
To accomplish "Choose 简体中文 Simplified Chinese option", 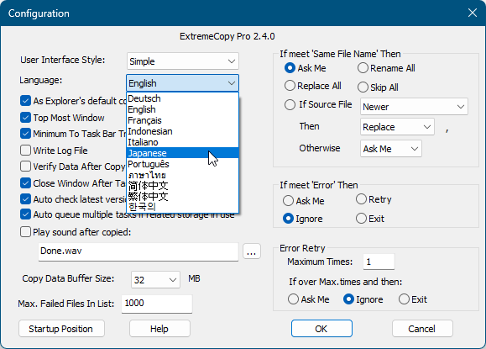I will 182,185.
